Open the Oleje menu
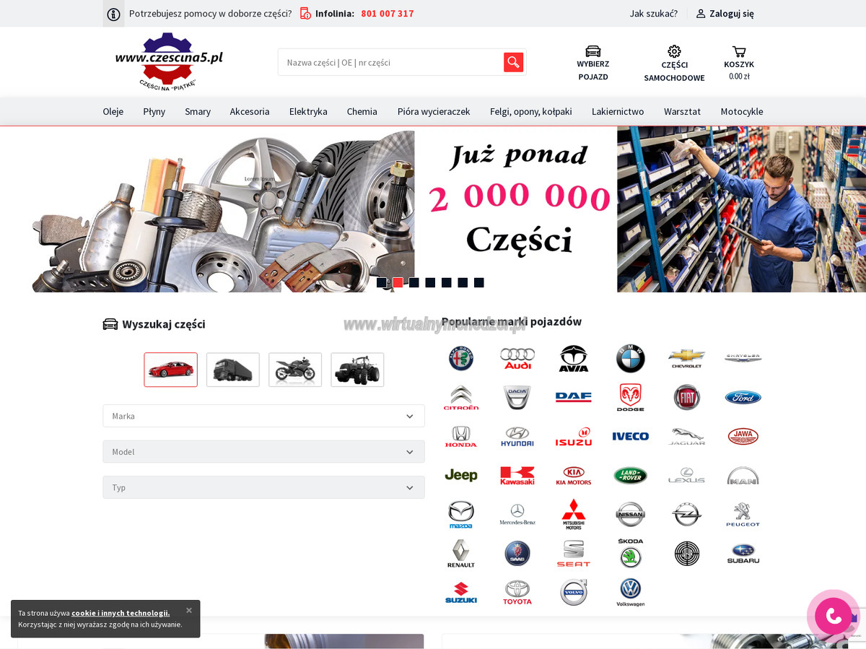This screenshot has width=866, height=649. (x=113, y=111)
